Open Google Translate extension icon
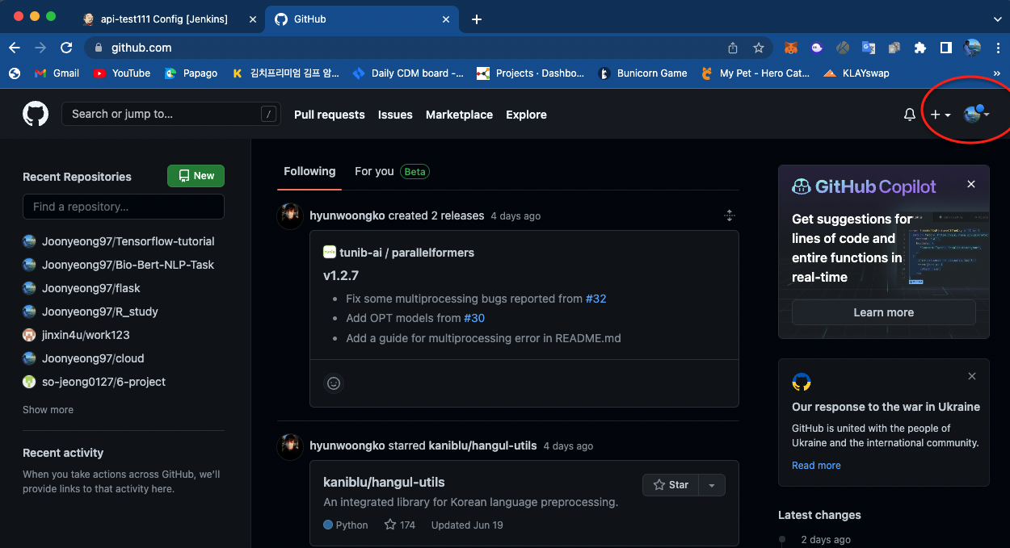 869,48
